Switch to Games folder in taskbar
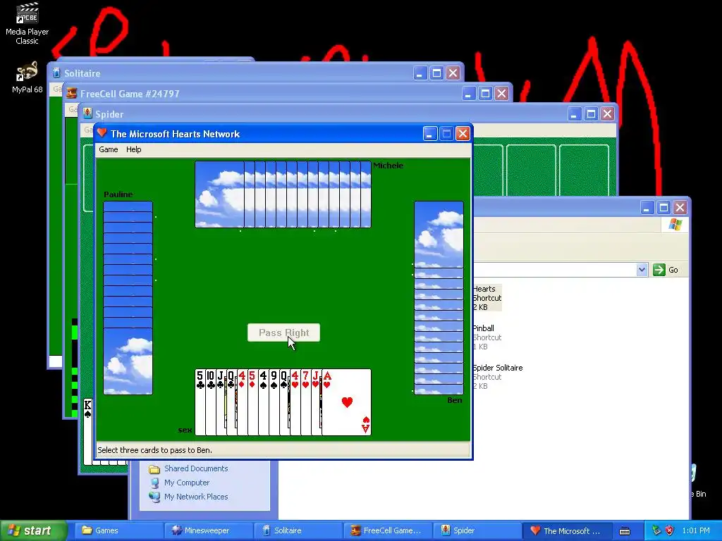The height and width of the screenshot is (541, 722). [x=118, y=530]
